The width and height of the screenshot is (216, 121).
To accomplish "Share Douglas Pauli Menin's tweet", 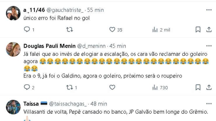I will (x=209, y=87).
